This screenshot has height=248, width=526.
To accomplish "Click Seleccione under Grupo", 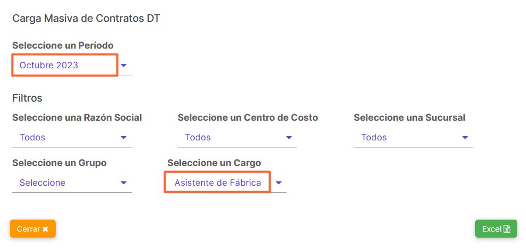I will click(x=43, y=182).
